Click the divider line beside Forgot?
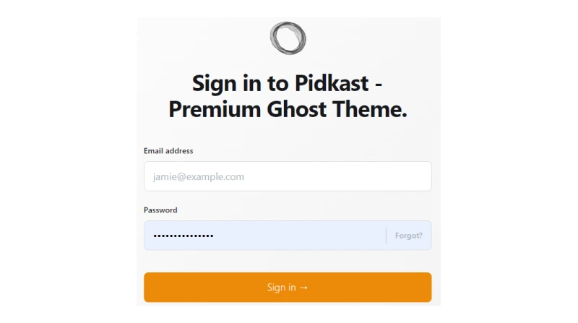 coord(387,236)
